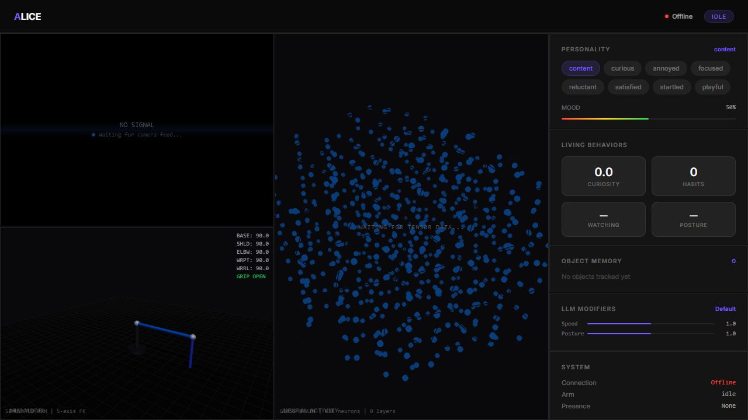The height and width of the screenshot is (420, 748).
Task: Click the 'WAITING FOR TENSOR DATA' message
Action: point(411,227)
